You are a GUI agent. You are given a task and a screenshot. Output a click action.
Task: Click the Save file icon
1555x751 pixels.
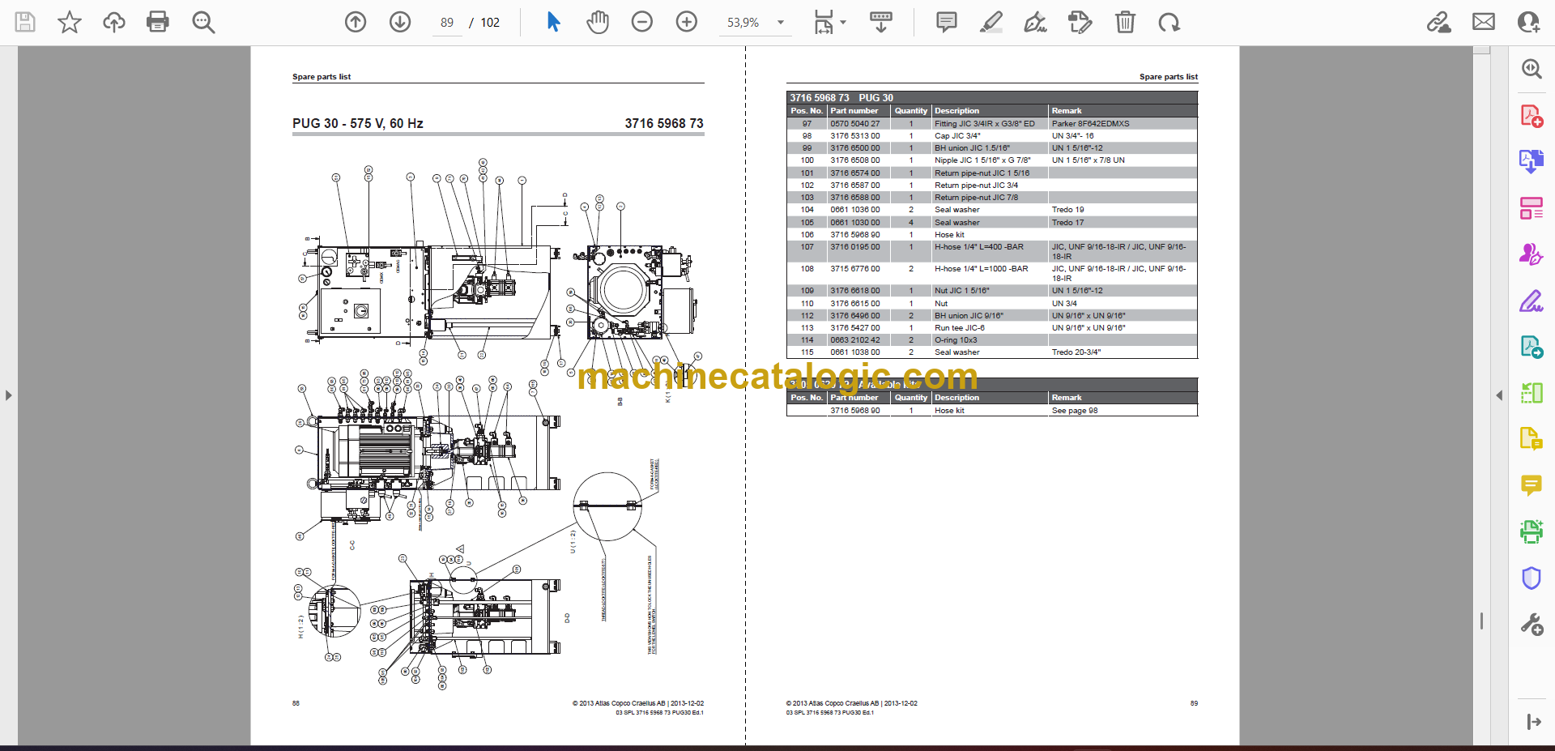[x=25, y=22]
